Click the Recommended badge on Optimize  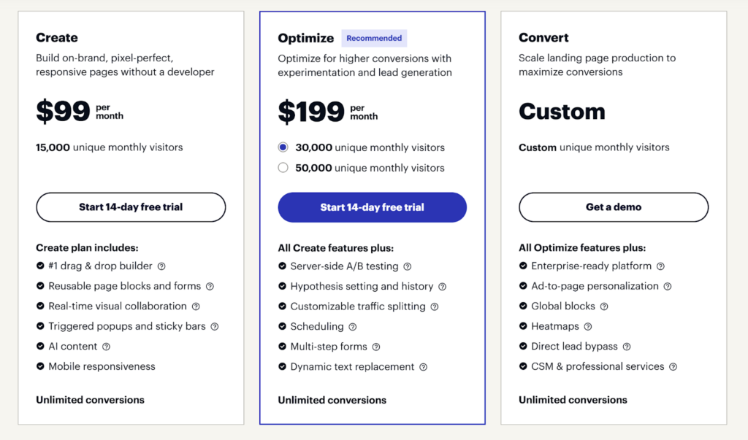coord(374,38)
